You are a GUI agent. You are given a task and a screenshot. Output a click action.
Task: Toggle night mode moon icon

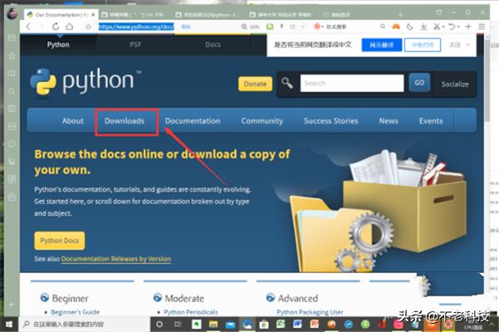[x=410, y=27]
